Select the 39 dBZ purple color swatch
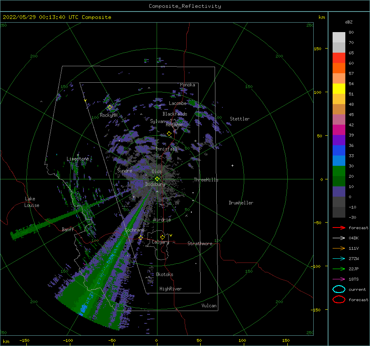 [x=339, y=140]
